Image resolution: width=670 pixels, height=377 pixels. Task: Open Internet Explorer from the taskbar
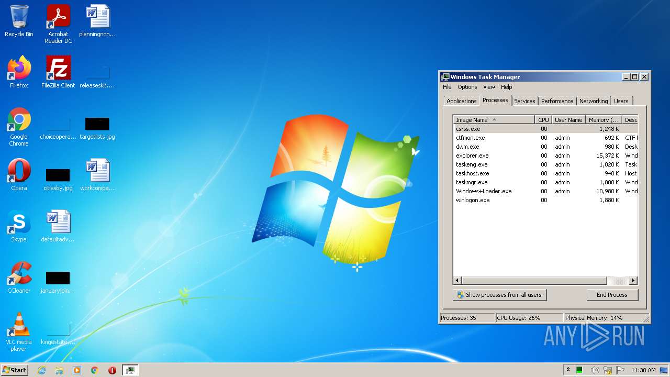(41, 370)
